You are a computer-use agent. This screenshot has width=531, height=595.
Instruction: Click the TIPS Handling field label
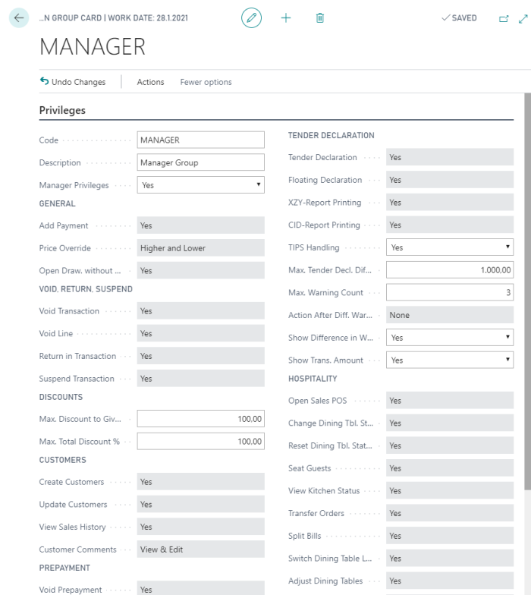click(314, 247)
